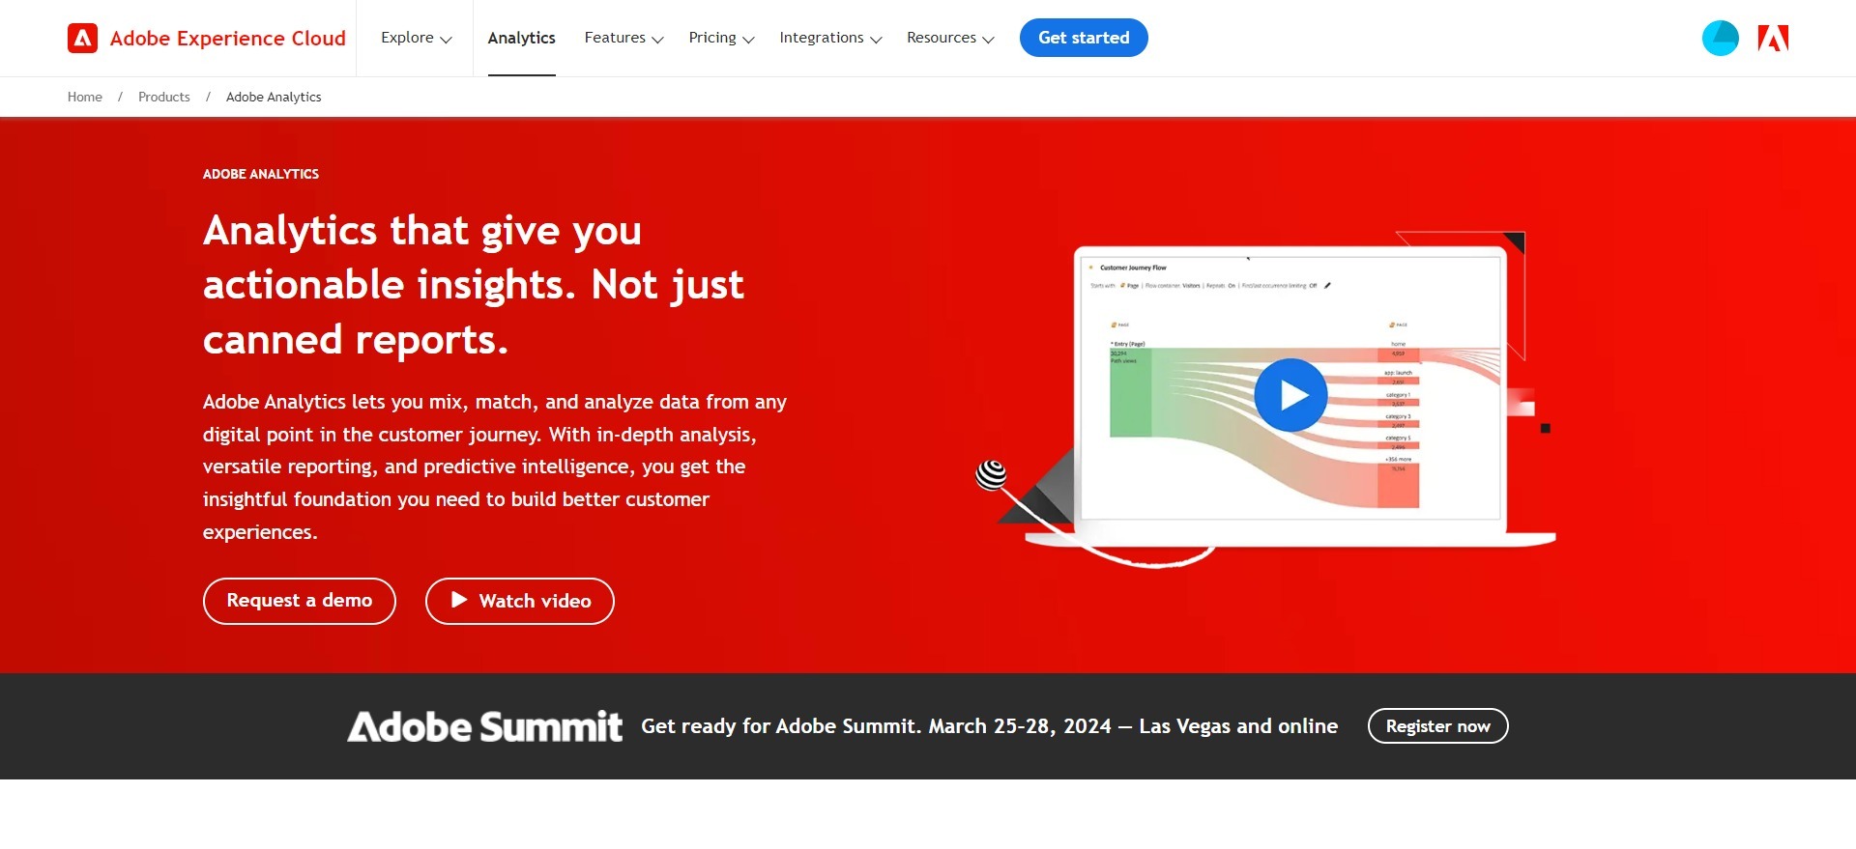Expand the Integrations menu
Image resolution: width=1856 pixels, height=849 pixels.
830,39
